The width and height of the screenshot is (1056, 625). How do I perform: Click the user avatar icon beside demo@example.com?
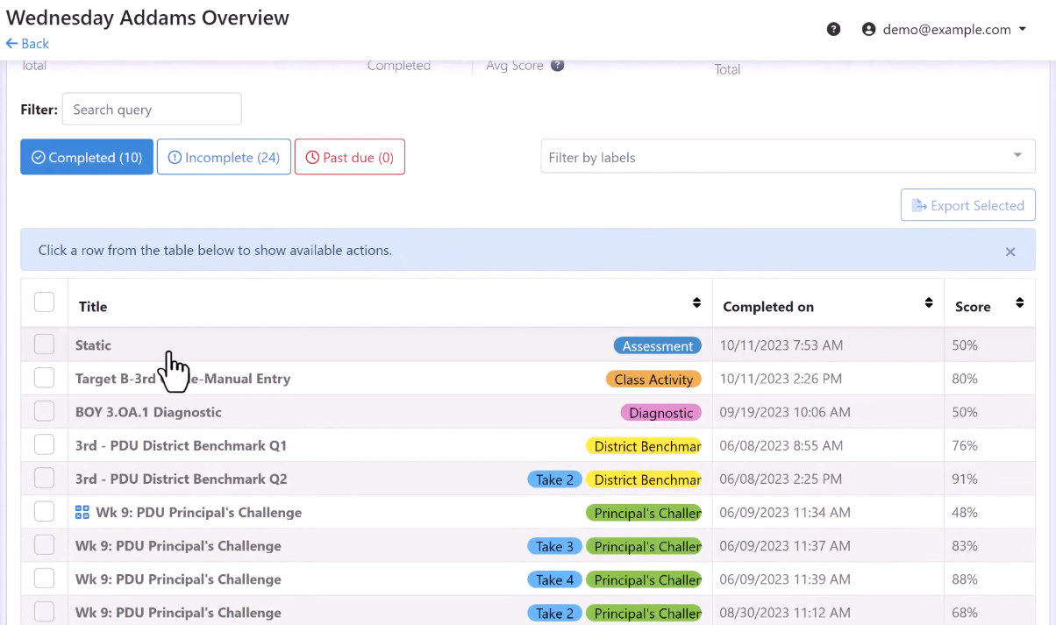868,29
